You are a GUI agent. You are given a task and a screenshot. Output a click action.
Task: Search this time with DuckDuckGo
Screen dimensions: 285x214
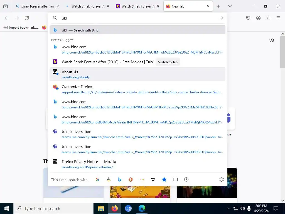(131, 180)
